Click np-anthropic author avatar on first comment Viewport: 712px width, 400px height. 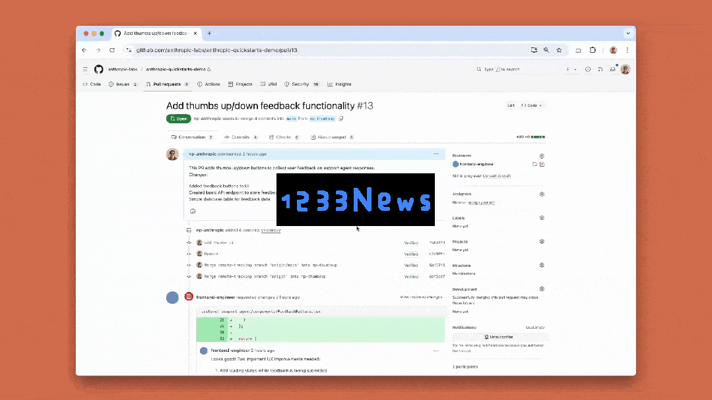172,155
